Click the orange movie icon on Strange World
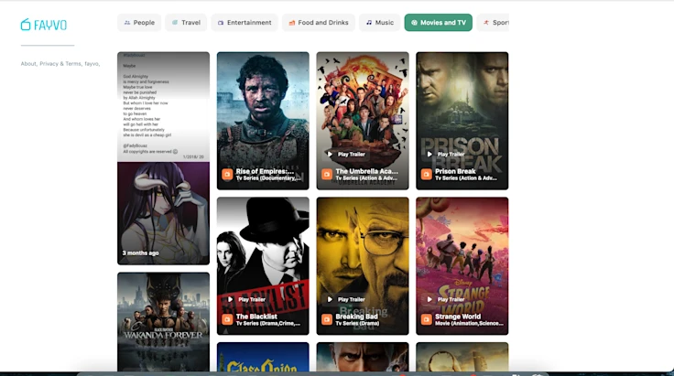 click(x=426, y=319)
